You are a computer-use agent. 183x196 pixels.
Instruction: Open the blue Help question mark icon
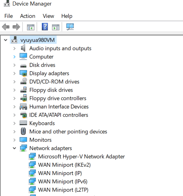point(45,27)
